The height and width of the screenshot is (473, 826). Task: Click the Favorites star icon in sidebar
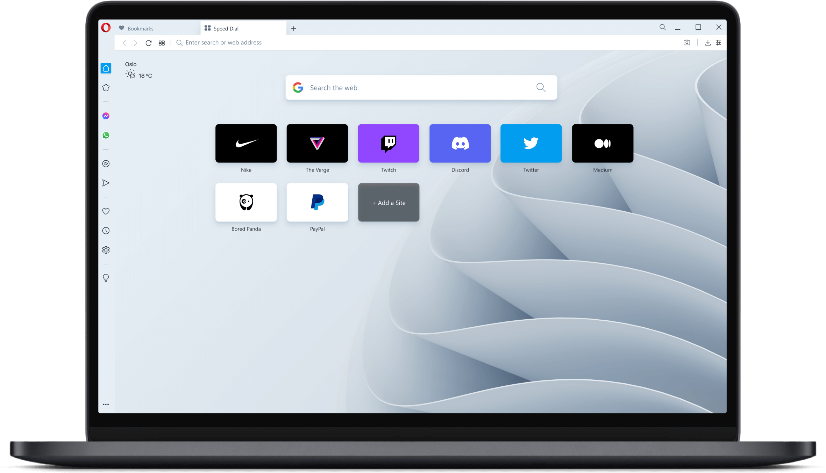coord(106,87)
